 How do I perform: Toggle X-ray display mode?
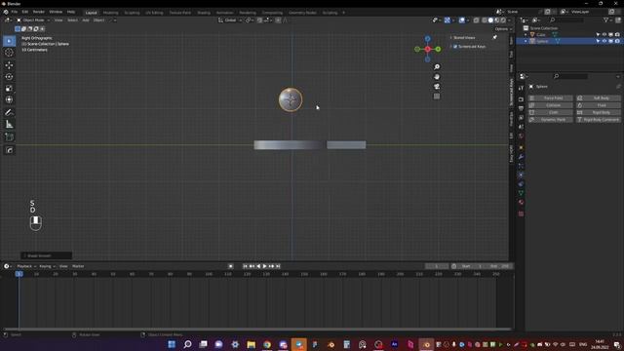[476, 20]
